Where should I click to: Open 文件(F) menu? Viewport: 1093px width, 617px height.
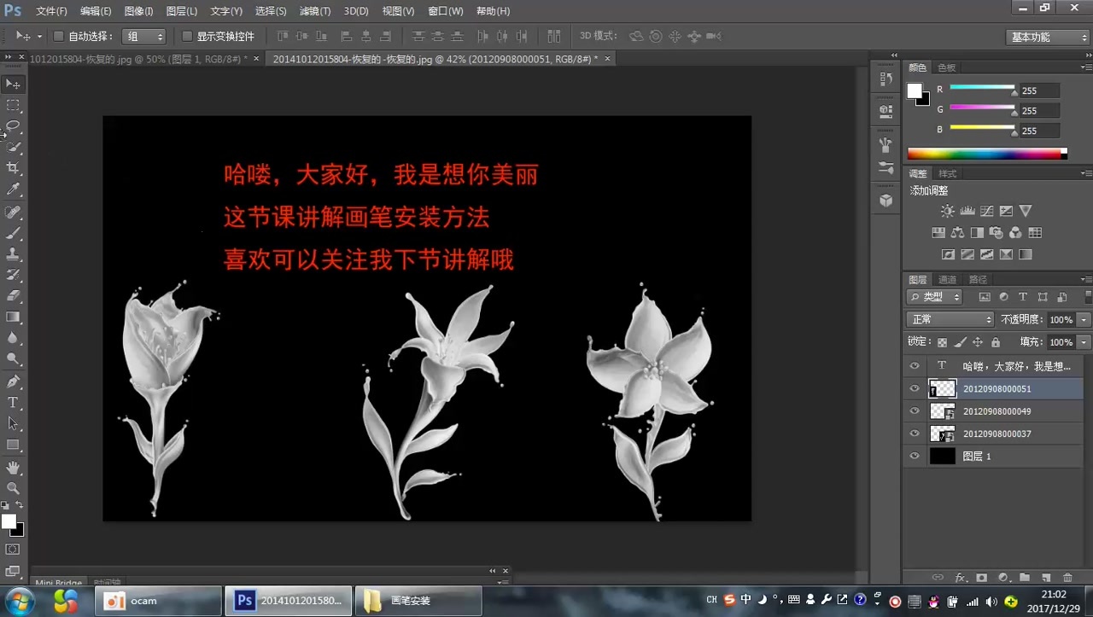coord(51,11)
